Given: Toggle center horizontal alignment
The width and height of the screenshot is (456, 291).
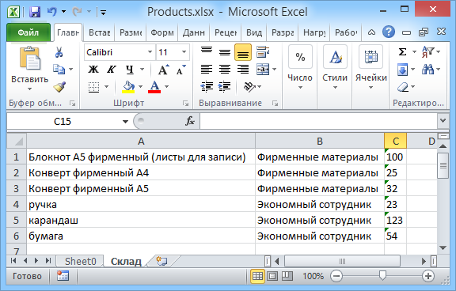Looking at the screenshot, I should pyautogui.click(x=225, y=70).
